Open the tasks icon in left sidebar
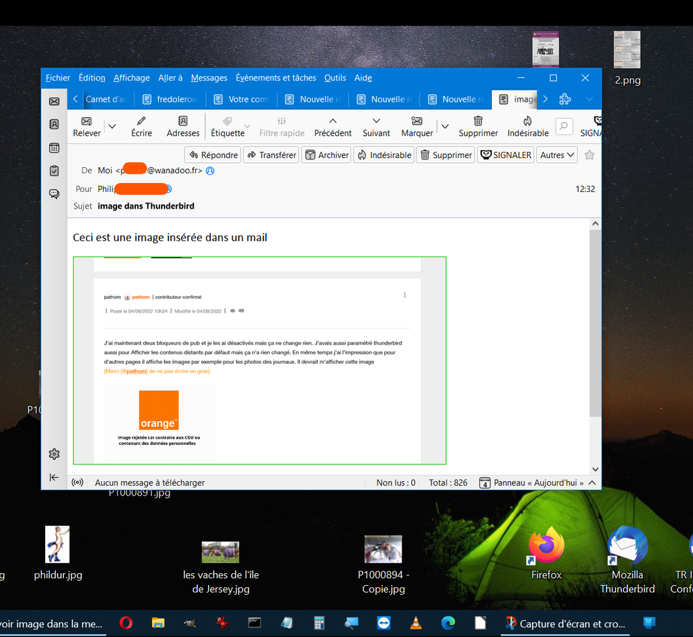The width and height of the screenshot is (693, 637). click(54, 171)
